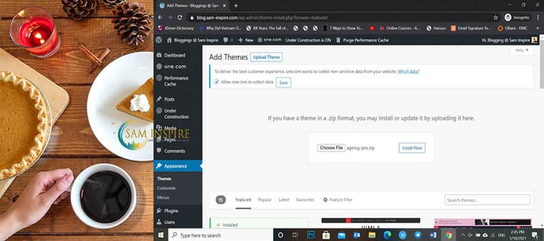544x241 pixels.
Task: Open Menus submenu under Appearance
Action: (x=163, y=198)
